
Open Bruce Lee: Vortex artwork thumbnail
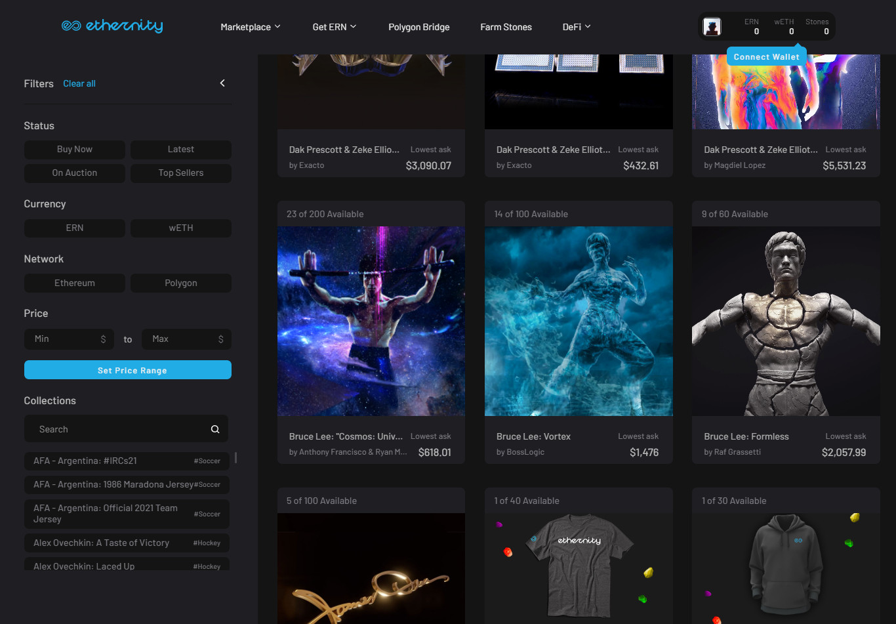pos(579,321)
